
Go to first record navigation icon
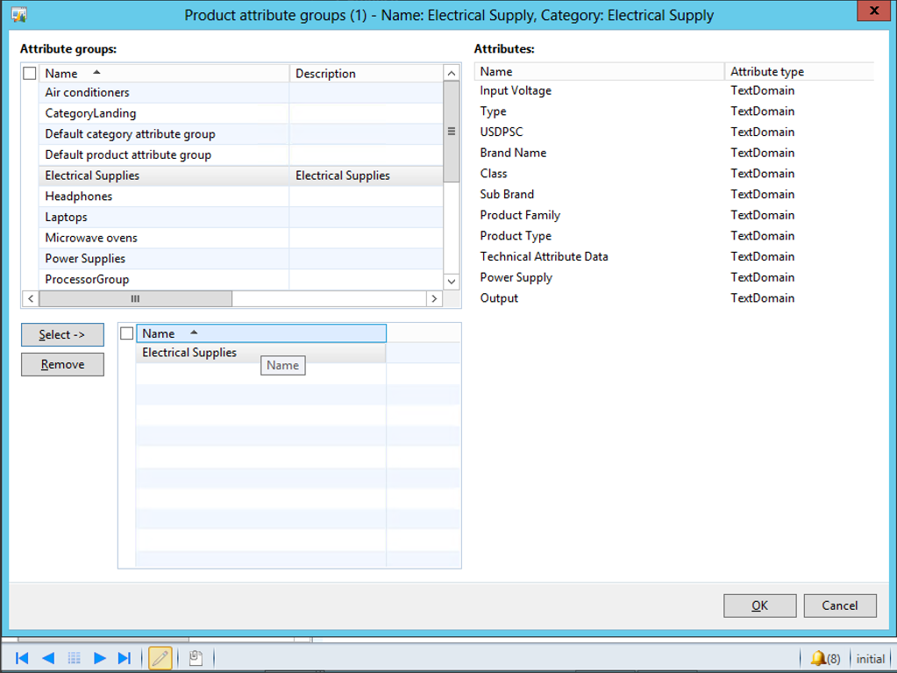pos(23,658)
